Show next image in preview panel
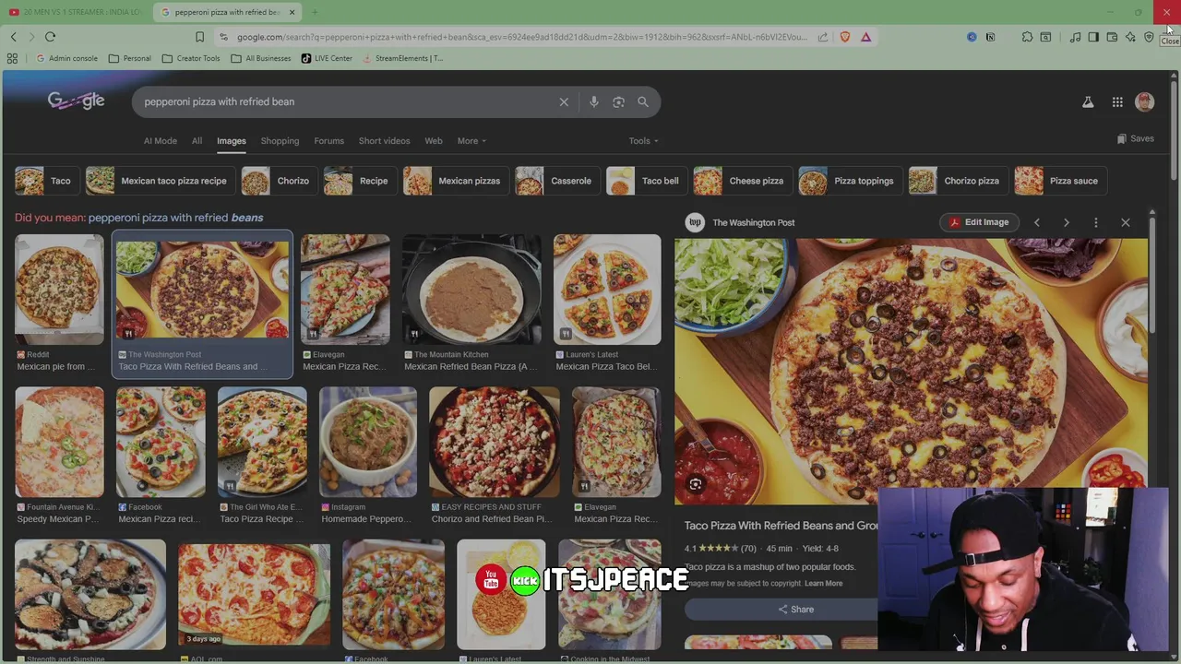This screenshot has width=1181, height=664. click(x=1067, y=222)
